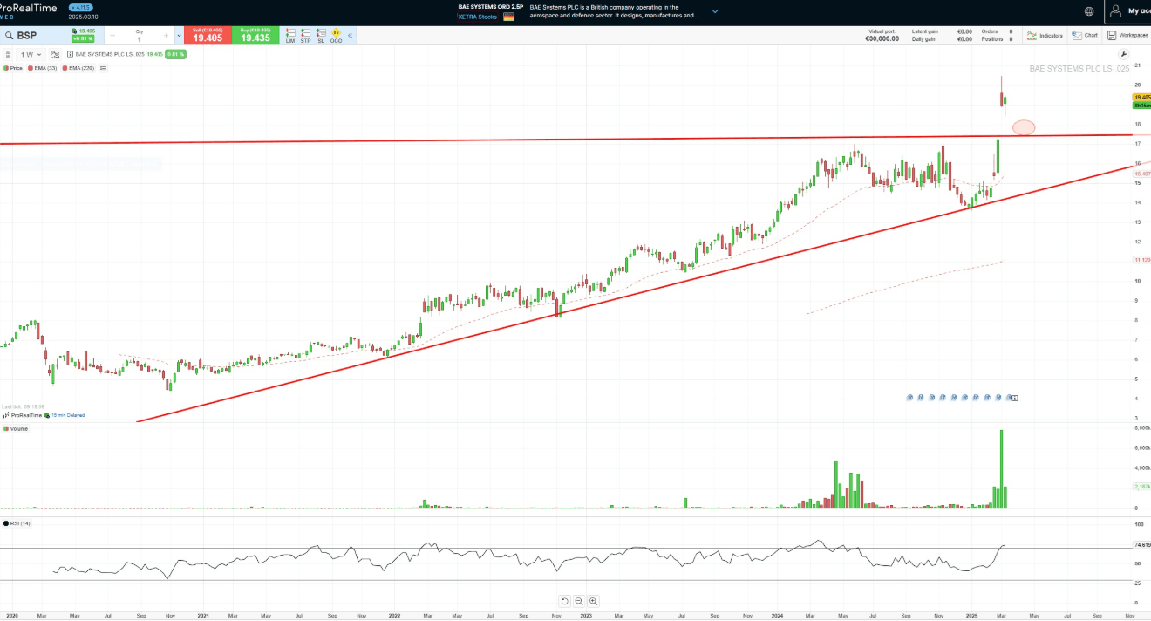Toggle the Price series label
Image resolution: width=1151 pixels, height=621 pixels.
click(x=14, y=67)
